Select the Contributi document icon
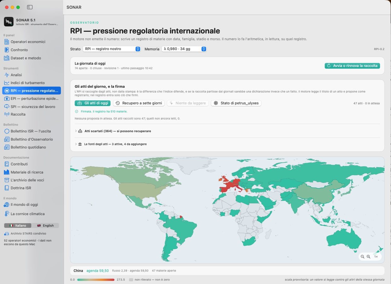The image size is (391, 284). [7, 164]
